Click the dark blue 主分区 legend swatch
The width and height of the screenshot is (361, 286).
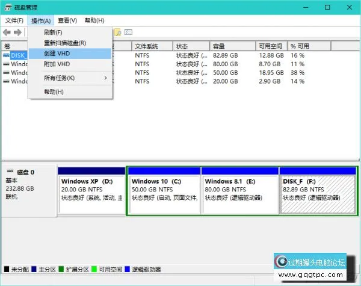pos(34,269)
